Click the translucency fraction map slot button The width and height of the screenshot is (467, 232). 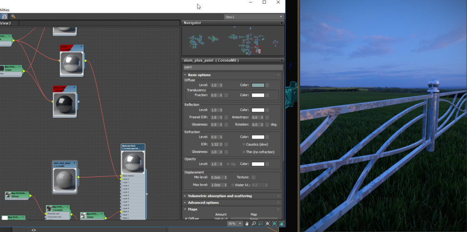click(x=226, y=95)
